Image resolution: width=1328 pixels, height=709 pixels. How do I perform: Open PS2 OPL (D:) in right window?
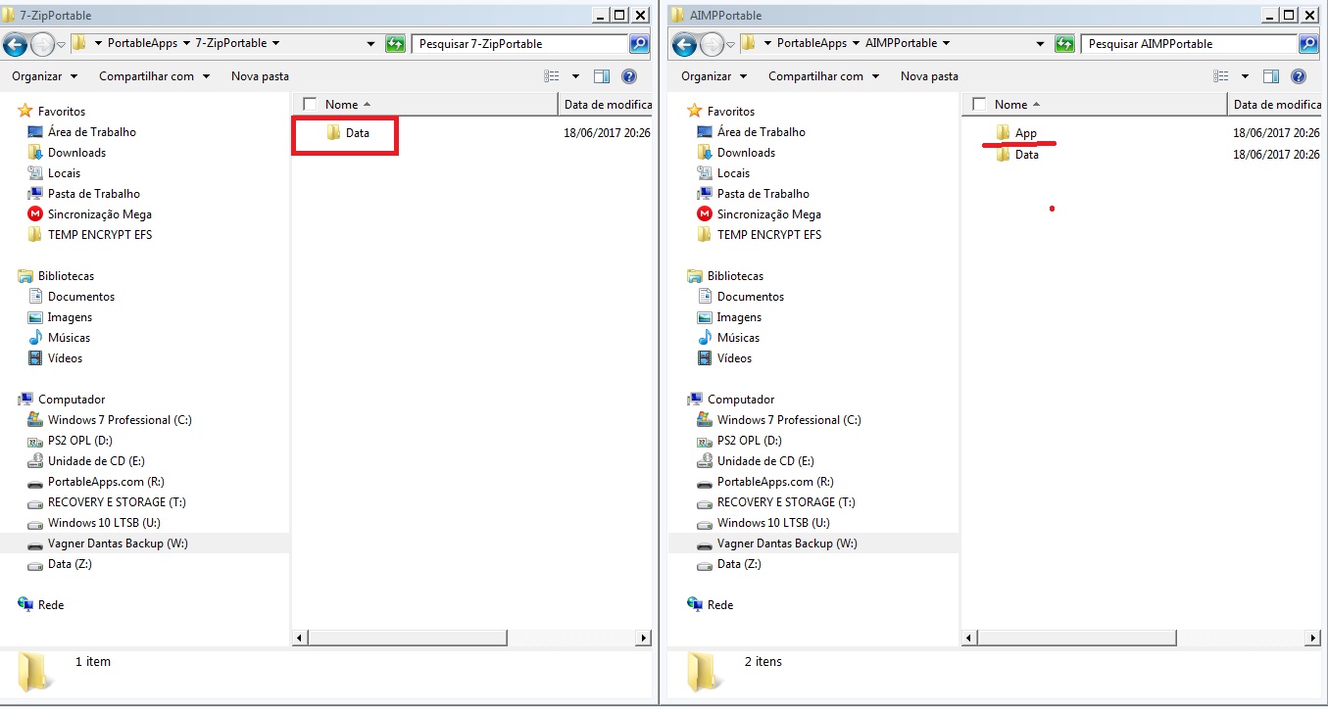(739, 441)
